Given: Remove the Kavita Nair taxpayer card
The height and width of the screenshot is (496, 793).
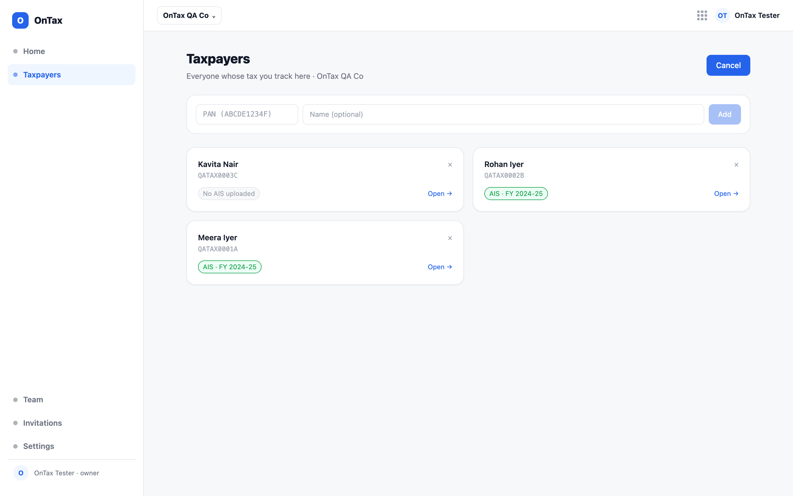Looking at the screenshot, I should coord(450,165).
